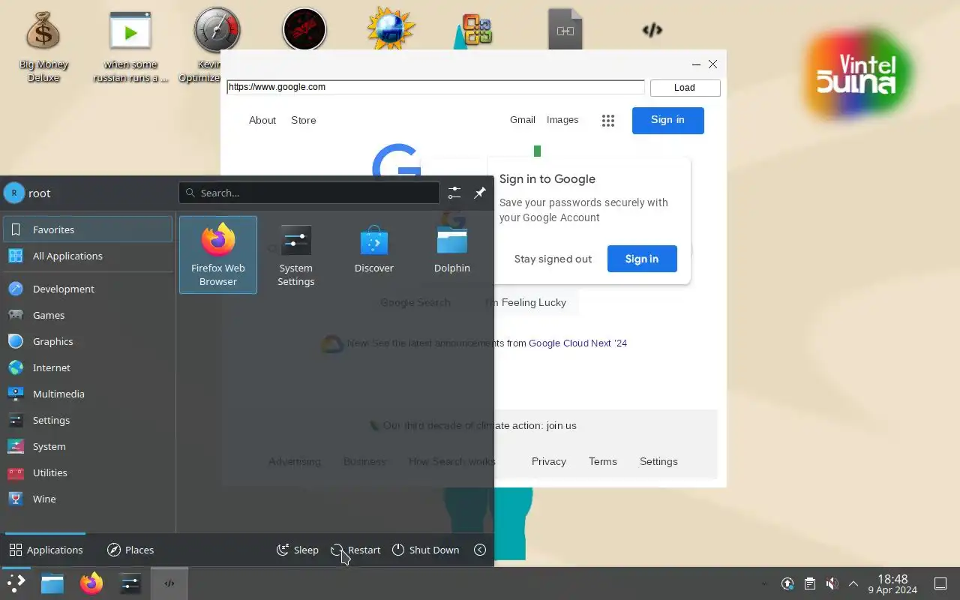This screenshot has height=600, width=960.
Task: Open the Google Images link
Action: coord(562,120)
